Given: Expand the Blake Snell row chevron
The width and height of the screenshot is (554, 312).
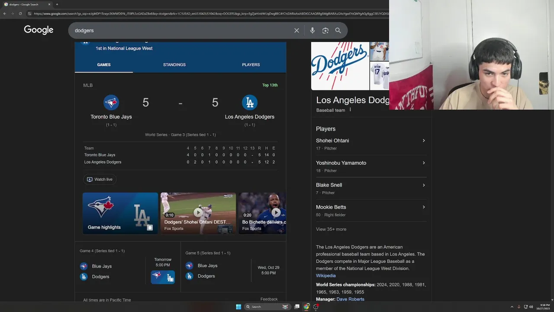Looking at the screenshot, I should 424,185.
